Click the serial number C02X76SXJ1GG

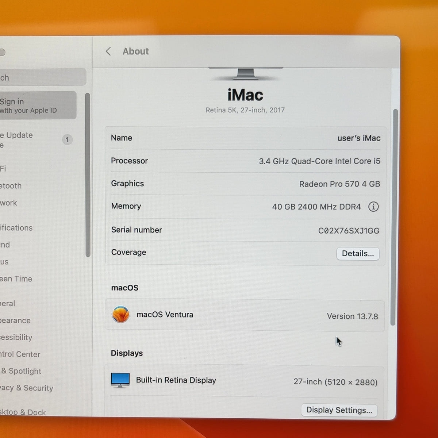pyautogui.click(x=349, y=231)
